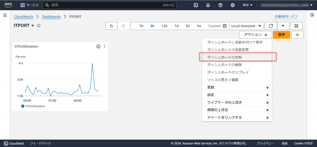Image resolution: width=317 pixels, height=147 pixels.
Task: Choose ダッシュボードの名前変更
Action: click(237, 50)
